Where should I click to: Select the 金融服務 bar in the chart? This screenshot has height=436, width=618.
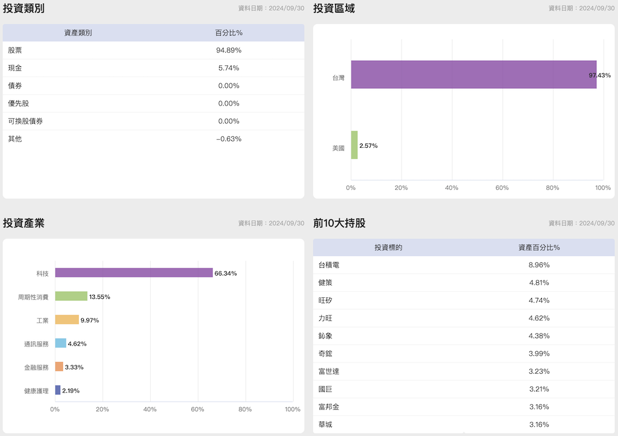coord(59,367)
